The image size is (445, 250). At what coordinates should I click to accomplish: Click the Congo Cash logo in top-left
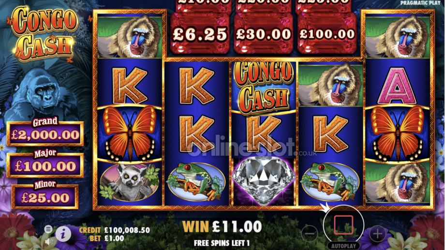pyautogui.click(x=44, y=33)
